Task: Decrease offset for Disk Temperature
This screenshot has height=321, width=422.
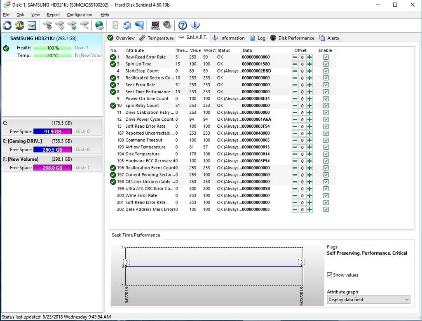Action: 295,154
